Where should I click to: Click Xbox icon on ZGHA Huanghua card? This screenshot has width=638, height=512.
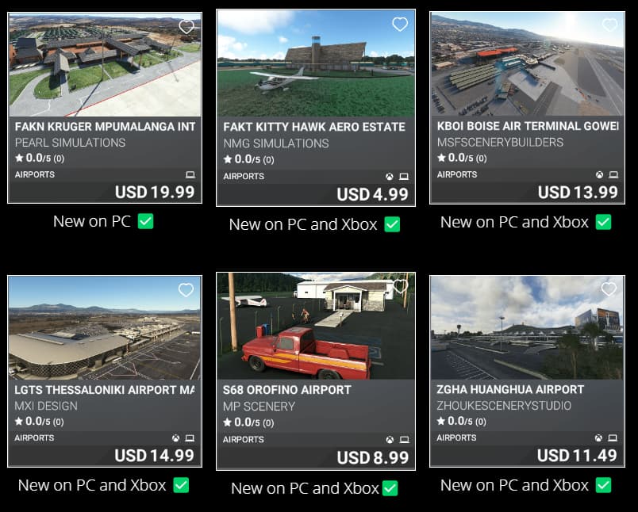(598, 438)
